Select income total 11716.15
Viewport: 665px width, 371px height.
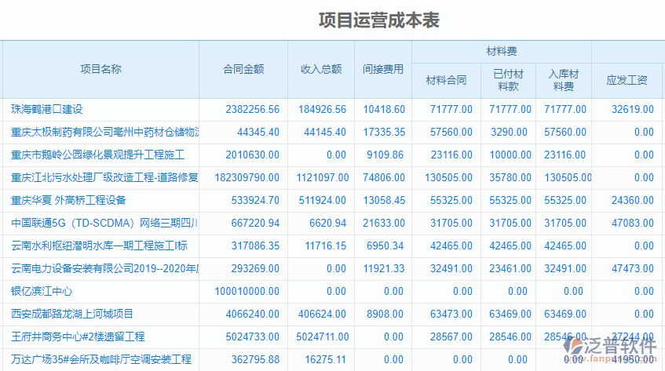pos(326,246)
